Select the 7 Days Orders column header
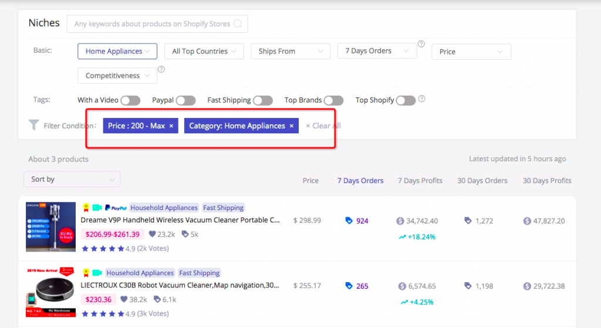The height and width of the screenshot is (328, 601). pos(360,181)
